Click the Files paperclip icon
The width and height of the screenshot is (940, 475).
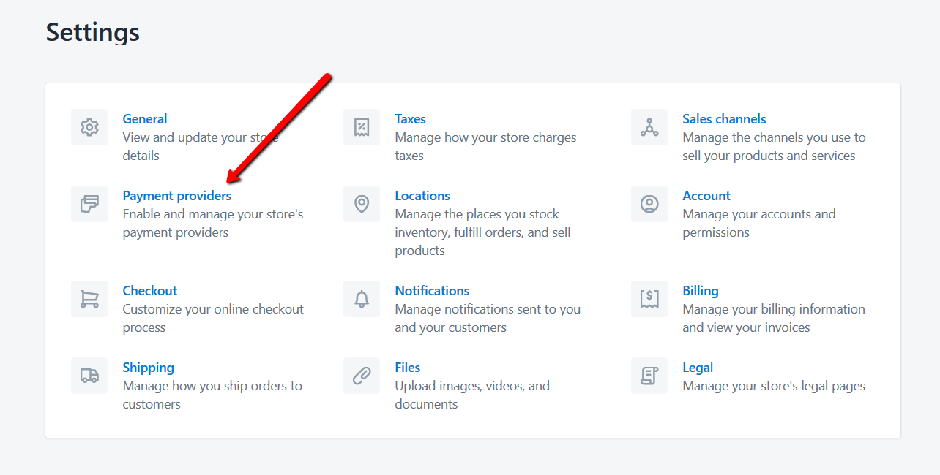pos(362,376)
